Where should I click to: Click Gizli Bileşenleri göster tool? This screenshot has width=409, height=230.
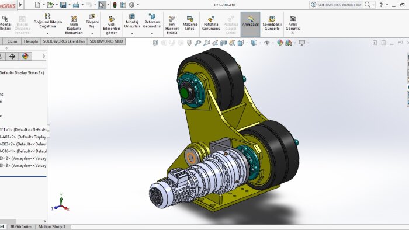coord(112,25)
